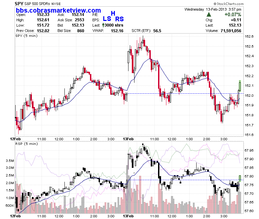Select the Open value 152.33
259x219 pixels.
tap(43, 15)
